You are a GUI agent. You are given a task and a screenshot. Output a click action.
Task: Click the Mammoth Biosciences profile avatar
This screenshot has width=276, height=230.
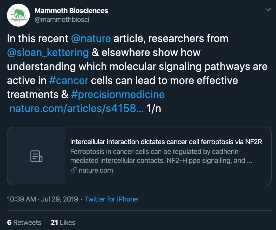coord(18,15)
